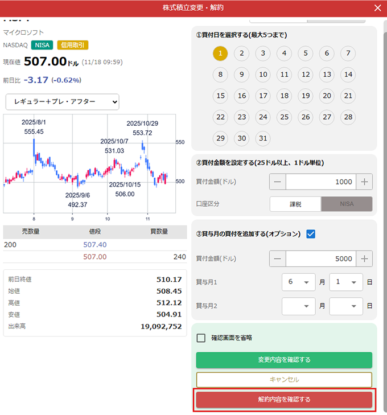Click minus icon for 買付金額 1000
This screenshot has width=387, height=415.
tap(278, 182)
